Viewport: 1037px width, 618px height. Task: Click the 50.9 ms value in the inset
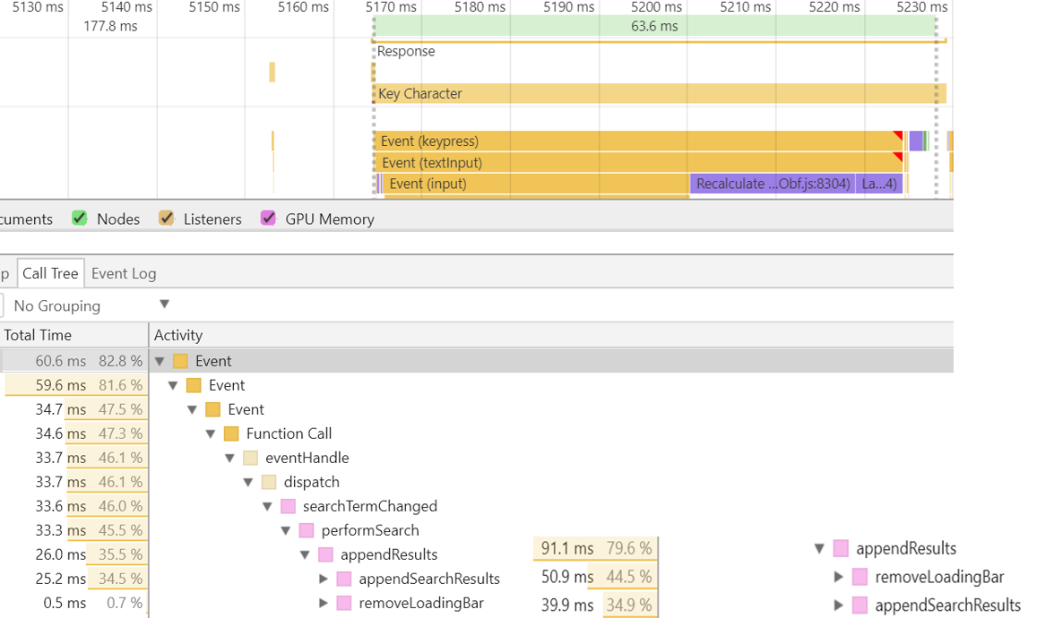pos(566,577)
